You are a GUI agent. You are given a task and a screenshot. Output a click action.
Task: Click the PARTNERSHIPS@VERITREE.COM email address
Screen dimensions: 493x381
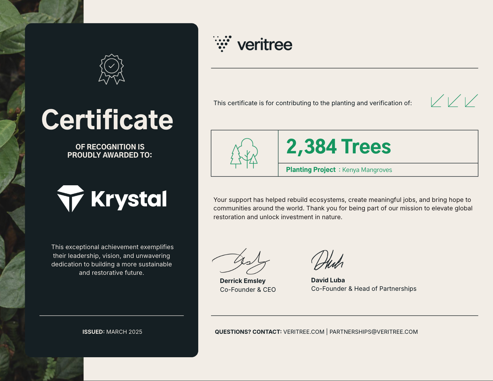click(x=374, y=332)
